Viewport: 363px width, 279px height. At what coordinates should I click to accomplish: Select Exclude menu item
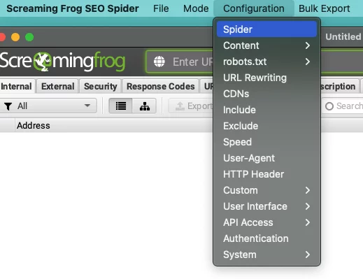[x=266, y=126]
